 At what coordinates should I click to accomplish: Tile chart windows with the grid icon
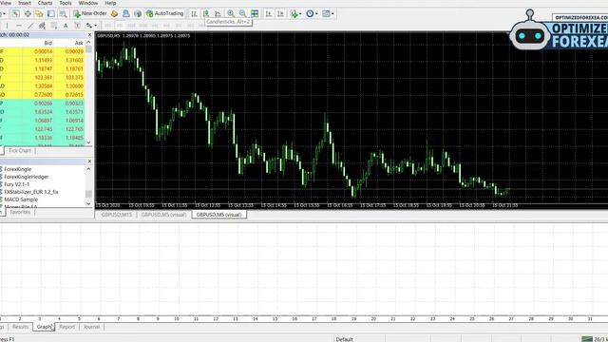pyautogui.click(x=255, y=13)
